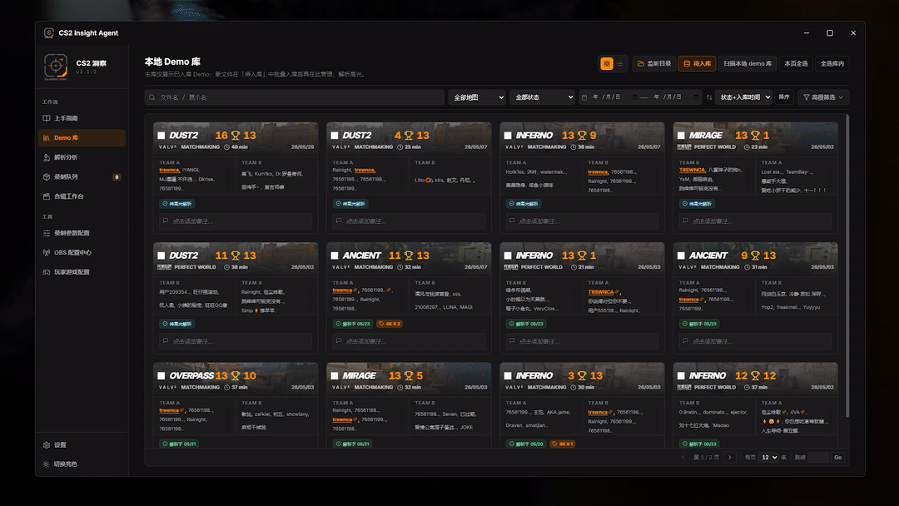
Task: Click the vertical scrollbar of the demo list
Action: 847,265
